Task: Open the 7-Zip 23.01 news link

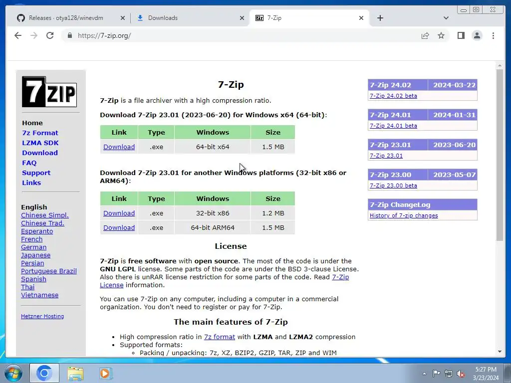Action: point(386,156)
